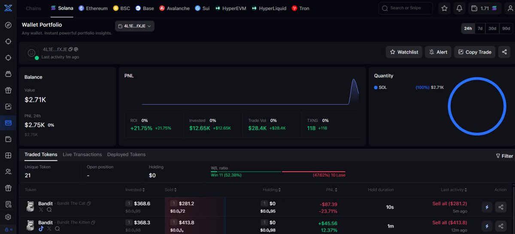Search icon under Bandit The Cat
The height and width of the screenshot is (234, 515).
[x=49, y=210]
